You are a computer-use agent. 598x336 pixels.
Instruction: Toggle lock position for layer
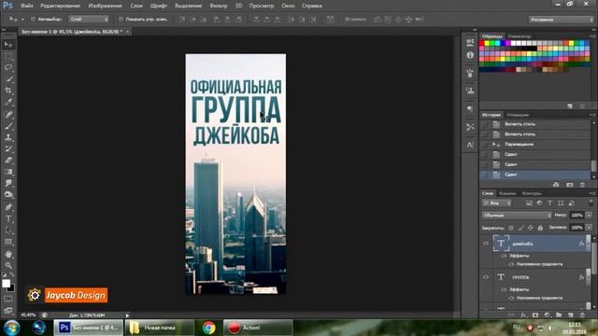pyautogui.click(x=531, y=228)
